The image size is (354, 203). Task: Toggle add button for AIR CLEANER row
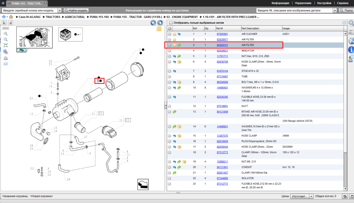170,34
